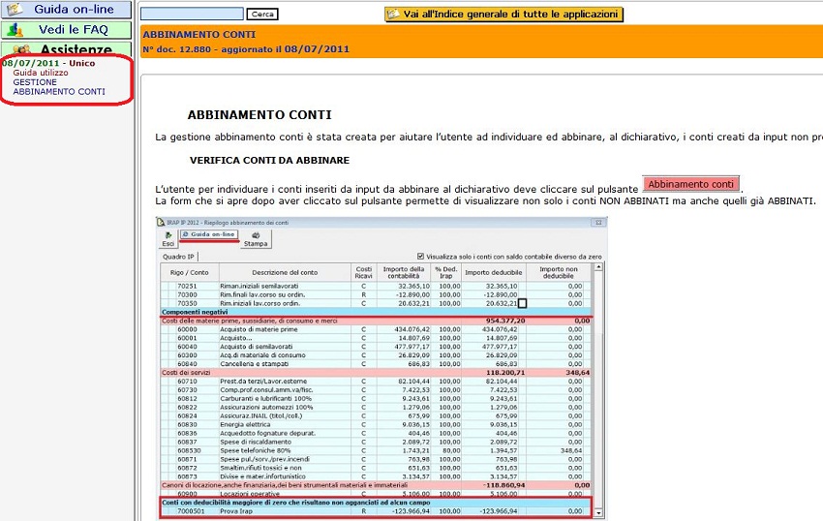Click the 954.377,20 total amount cell

pos(504,321)
